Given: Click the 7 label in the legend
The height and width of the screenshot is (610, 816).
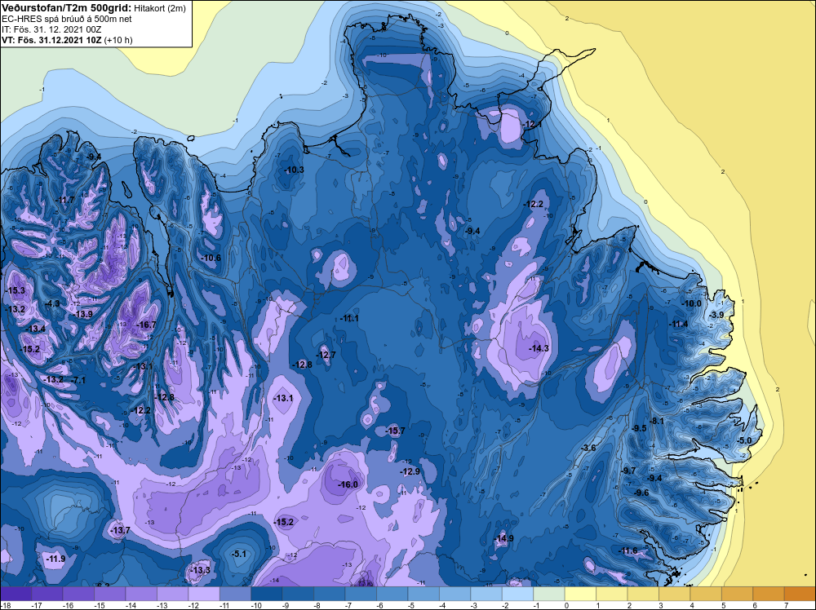Looking at the screenshot, I should tap(786, 605).
